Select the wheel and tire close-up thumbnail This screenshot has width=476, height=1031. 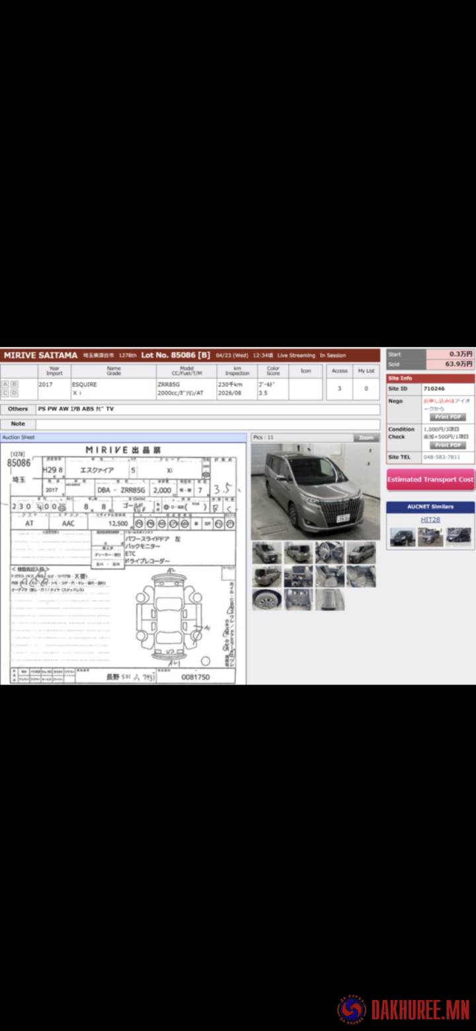pos(266,600)
